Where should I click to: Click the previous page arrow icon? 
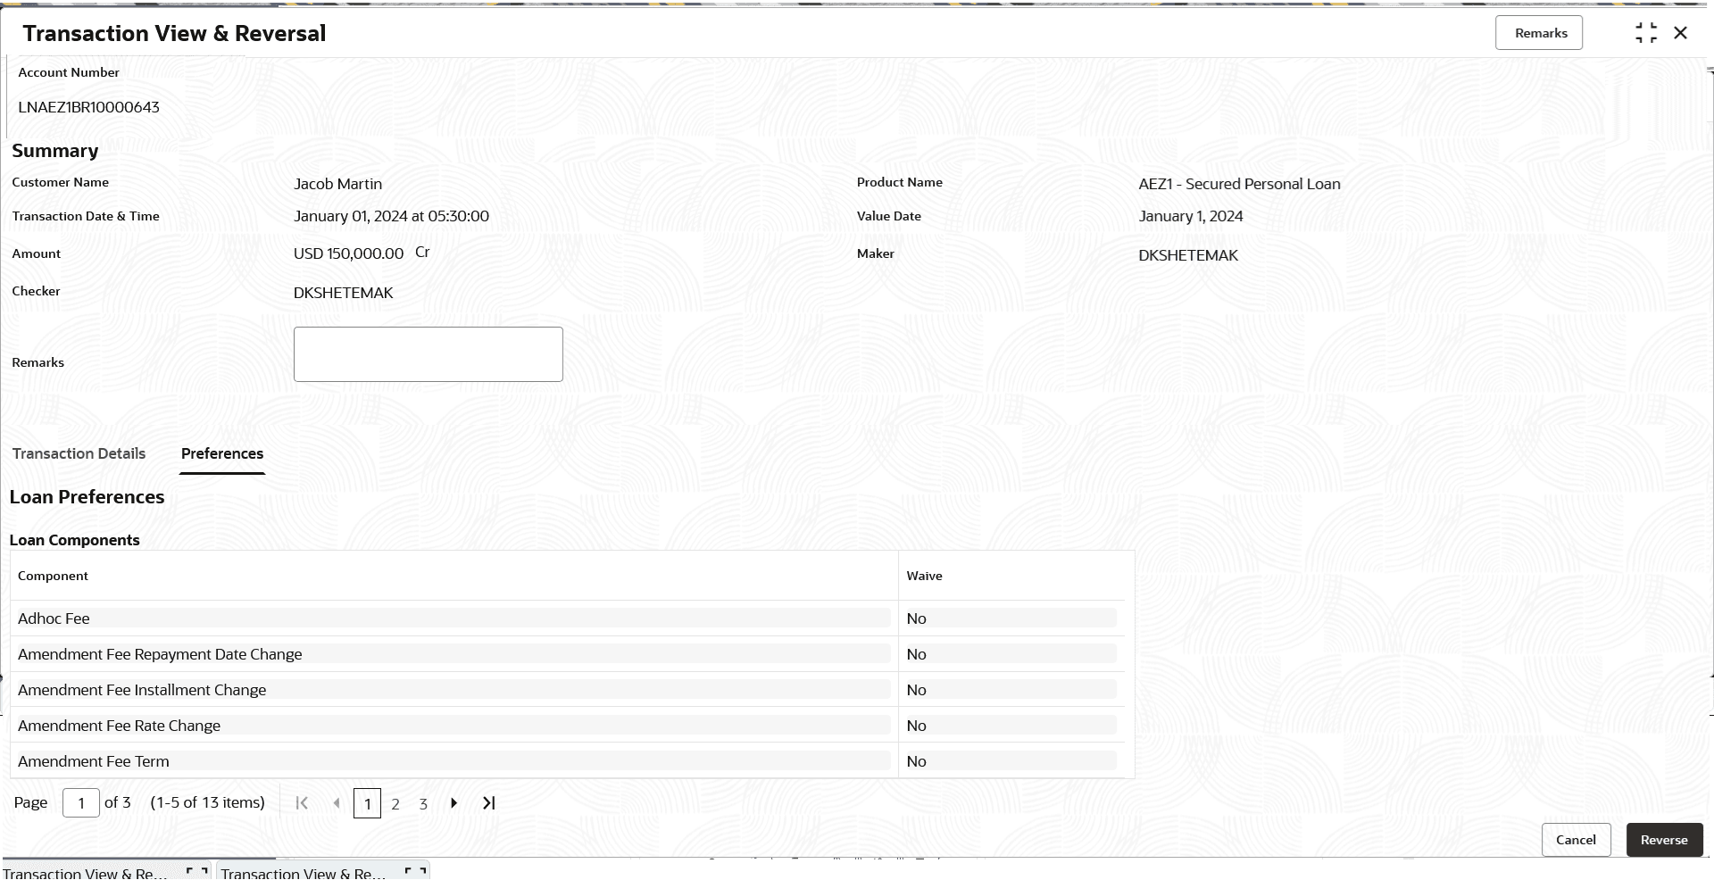pyautogui.click(x=337, y=803)
